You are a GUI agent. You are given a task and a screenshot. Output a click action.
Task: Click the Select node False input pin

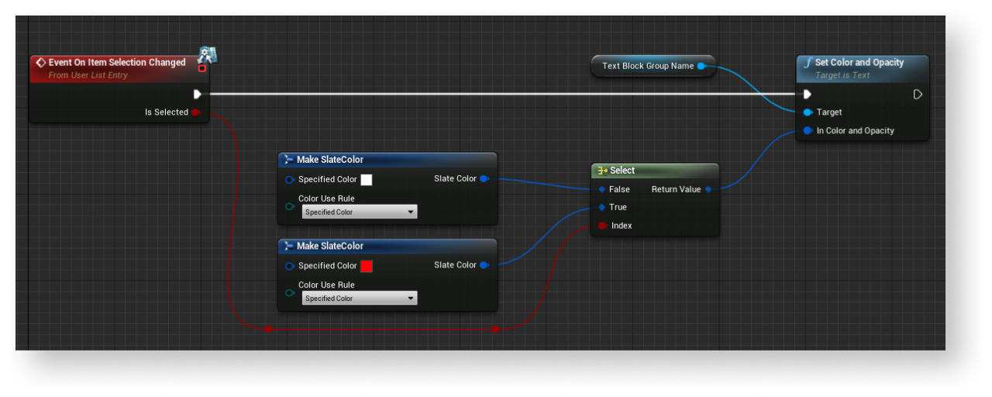(x=602, y=189)
